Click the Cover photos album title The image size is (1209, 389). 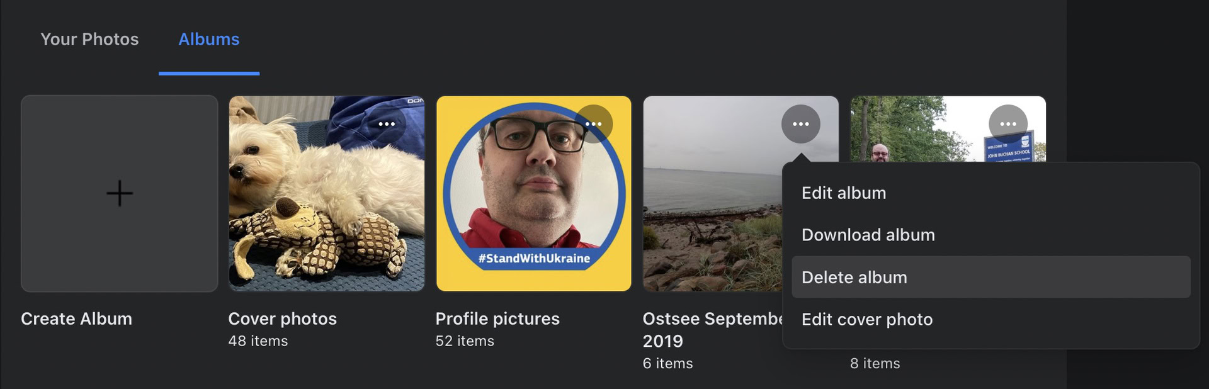(282, 319)
